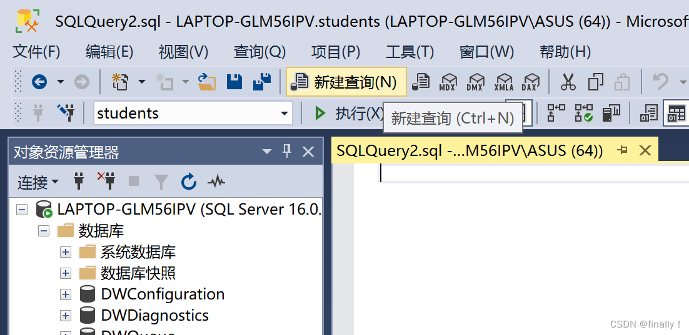
Task: Pin the SQLQuery2.sql tab
Action: pyautogui.click(x=622, y=150)
